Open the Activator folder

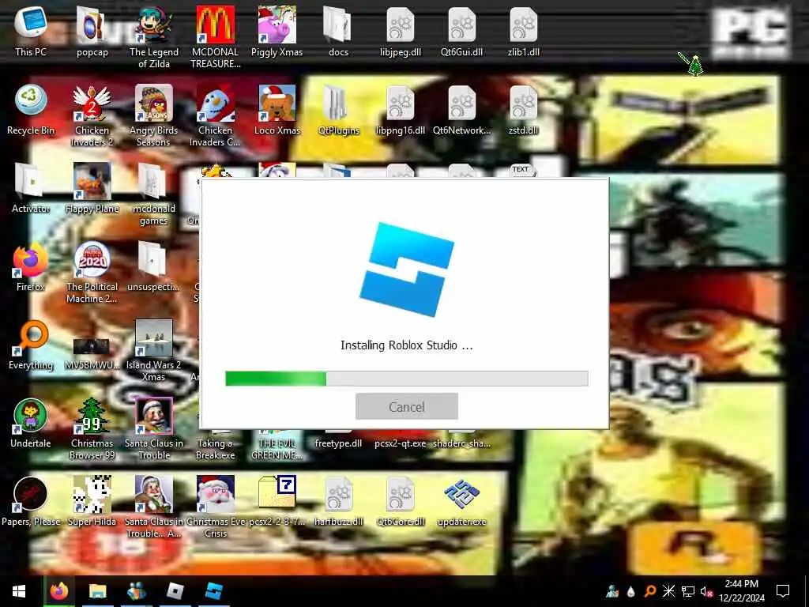(31, 188)
